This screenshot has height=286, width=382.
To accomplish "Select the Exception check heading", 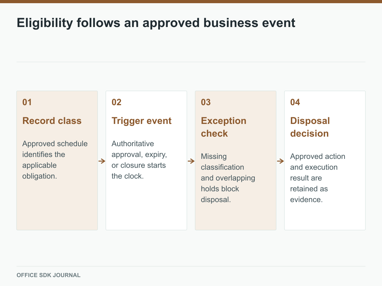I will pyautogui.click(x=223, y=127).
